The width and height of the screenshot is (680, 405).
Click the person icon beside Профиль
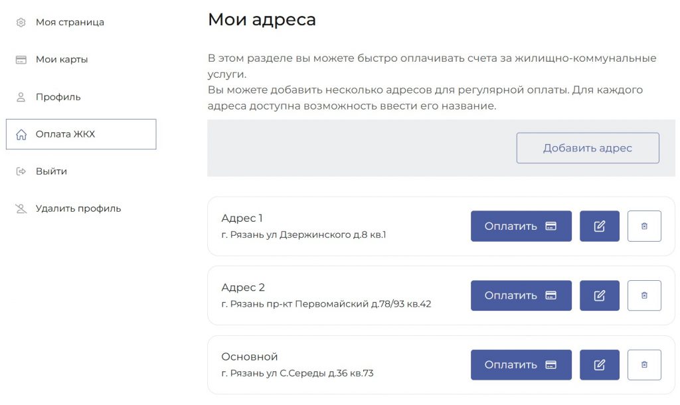[x=21, y=97]
